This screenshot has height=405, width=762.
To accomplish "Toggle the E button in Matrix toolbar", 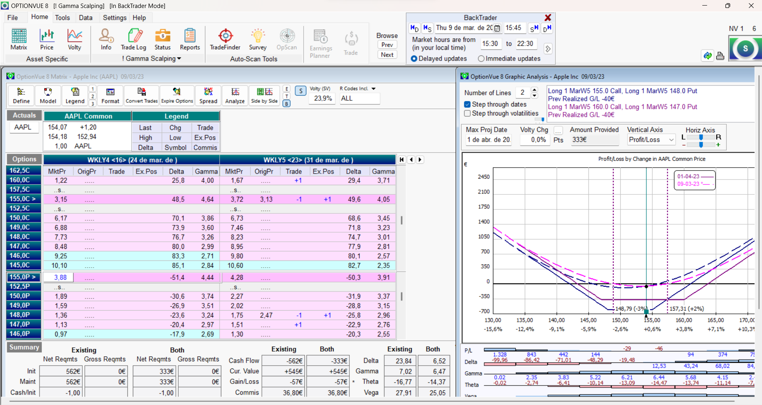I will pos(286,89).
